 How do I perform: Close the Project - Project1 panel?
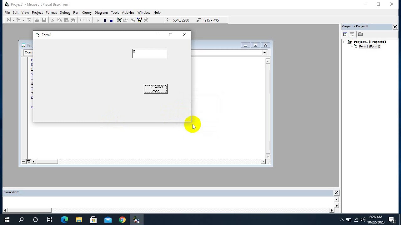tap(395, 27)
